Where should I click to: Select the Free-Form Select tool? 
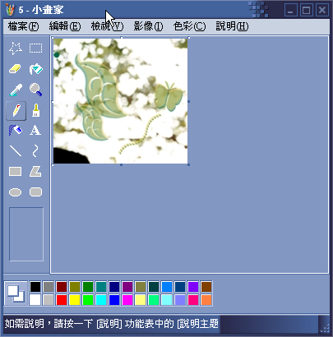tap(16, 48)
